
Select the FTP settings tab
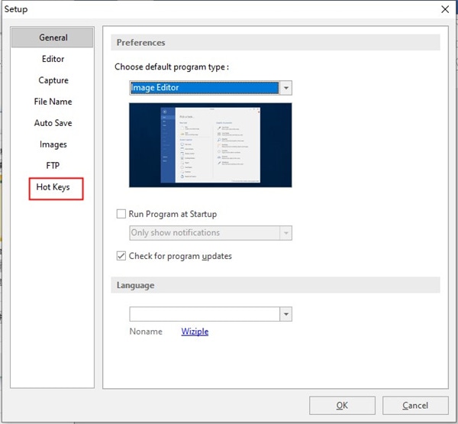[x=53, y=166]
